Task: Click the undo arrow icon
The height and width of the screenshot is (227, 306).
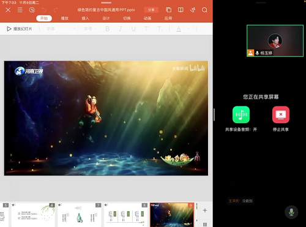Action: [x=44, y=10]
